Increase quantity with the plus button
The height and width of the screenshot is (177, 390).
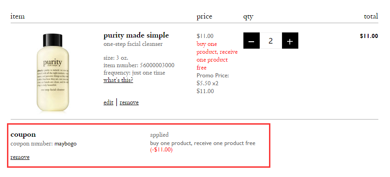(x=290, y=41)
